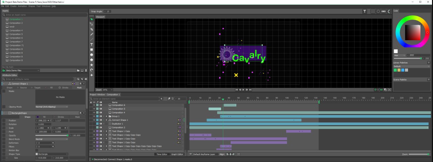Switch to the Graph Editor tab
The width and height of the screenshot is (433, 162).
coord(177,154)
